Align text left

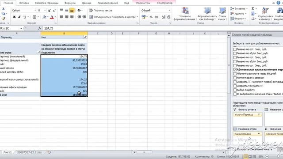(61, 17)
